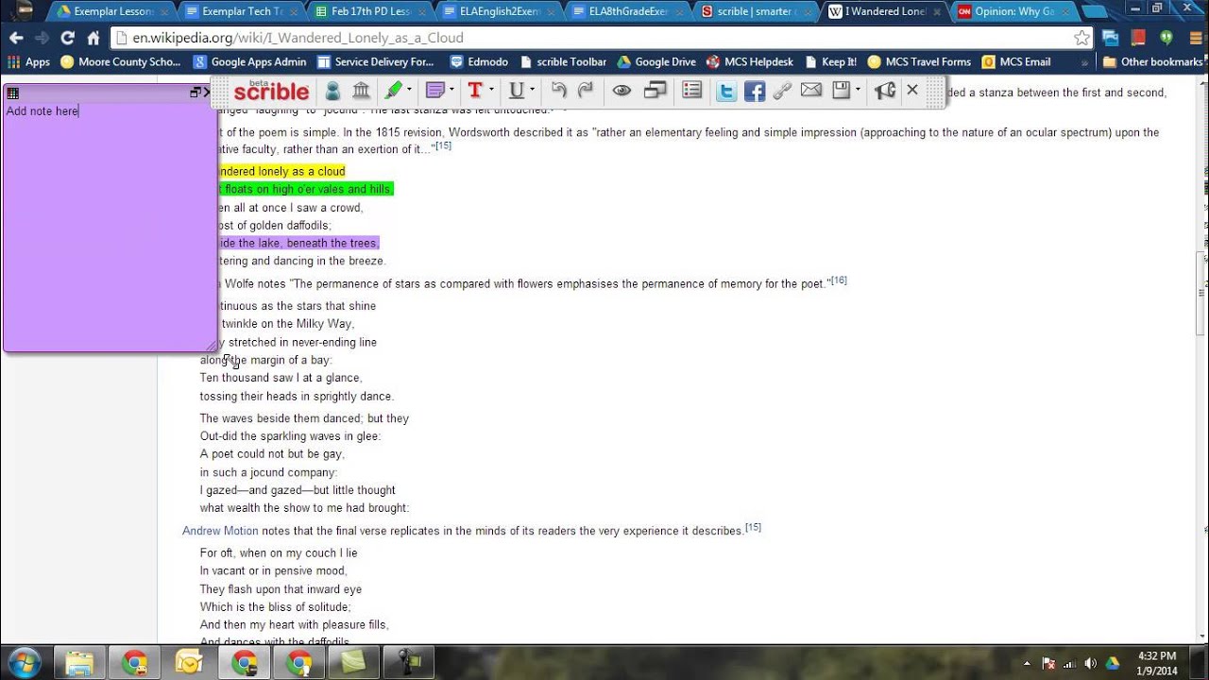Open scrible Toolbar bookmark
This screenshot has height=680, width=1209.
pyautogui.click(x=562, y=62)
